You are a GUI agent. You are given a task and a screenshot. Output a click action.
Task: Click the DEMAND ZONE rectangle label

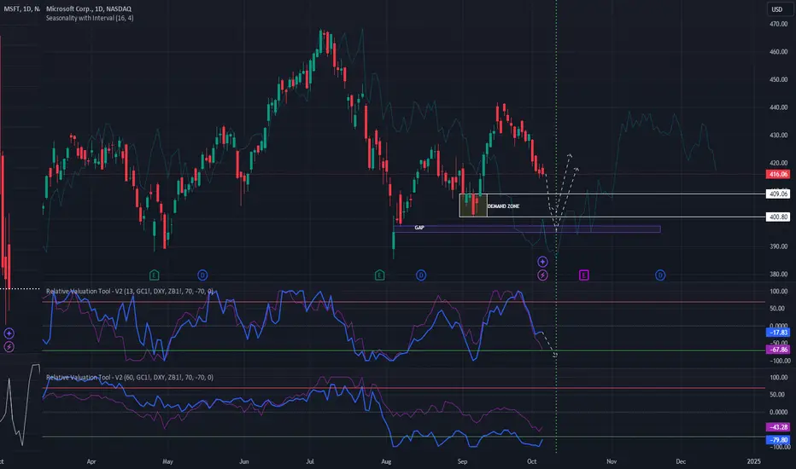point(503,206)
